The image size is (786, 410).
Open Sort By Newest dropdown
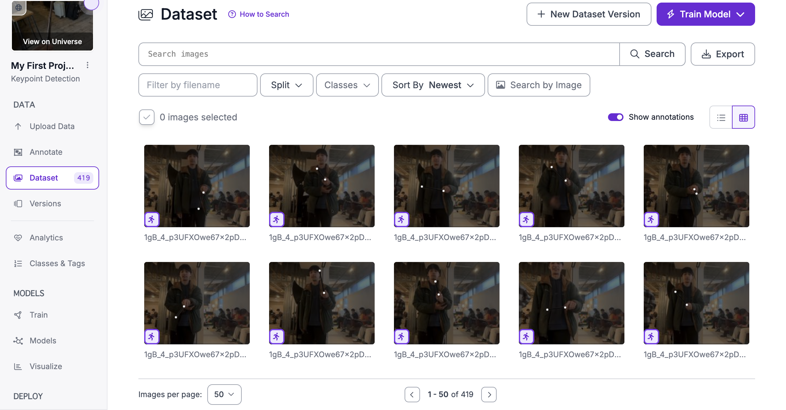pos(433,85)
